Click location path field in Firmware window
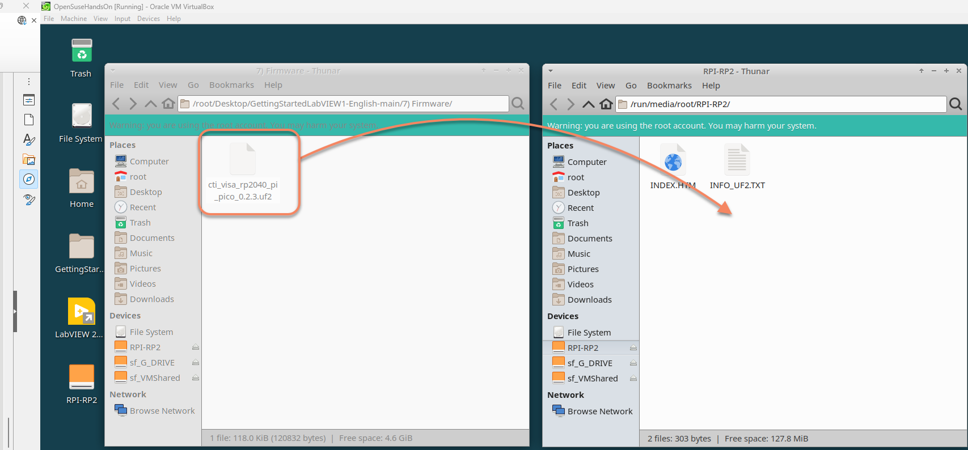Viewport: 968px width, 450px height. [x=343, y=104]
